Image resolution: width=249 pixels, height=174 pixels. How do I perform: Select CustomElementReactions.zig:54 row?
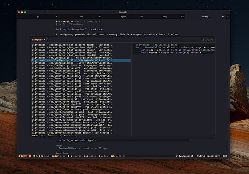point(81,122)
